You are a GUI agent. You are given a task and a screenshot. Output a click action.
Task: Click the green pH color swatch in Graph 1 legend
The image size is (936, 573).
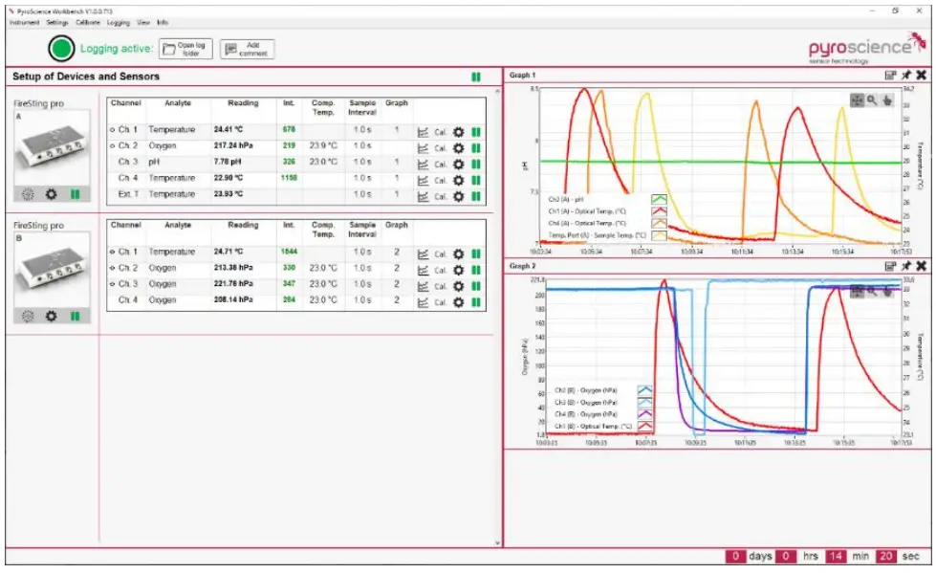click(x=659, y=199)
